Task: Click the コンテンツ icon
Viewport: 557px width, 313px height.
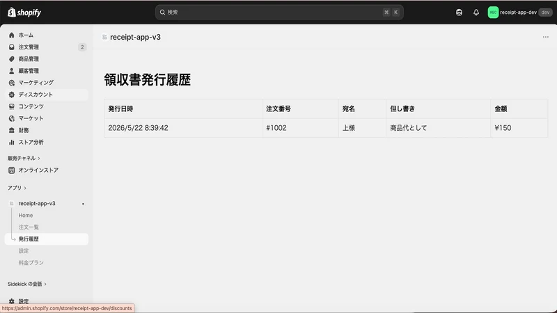Action: 12,106
